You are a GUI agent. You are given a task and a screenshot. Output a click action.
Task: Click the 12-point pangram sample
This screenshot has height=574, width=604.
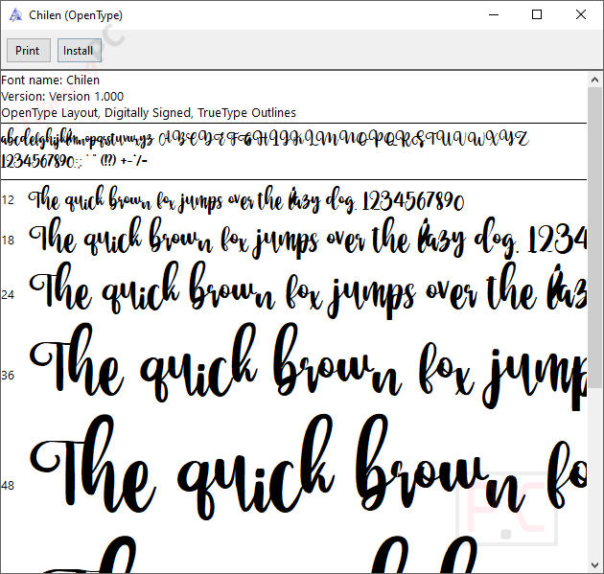click(246, 200)
